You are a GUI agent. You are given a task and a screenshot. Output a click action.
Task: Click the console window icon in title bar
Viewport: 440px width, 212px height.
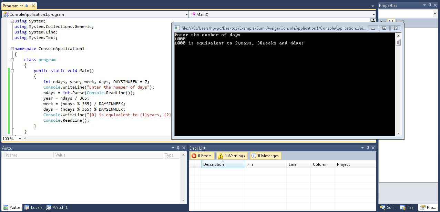(177, 28)
